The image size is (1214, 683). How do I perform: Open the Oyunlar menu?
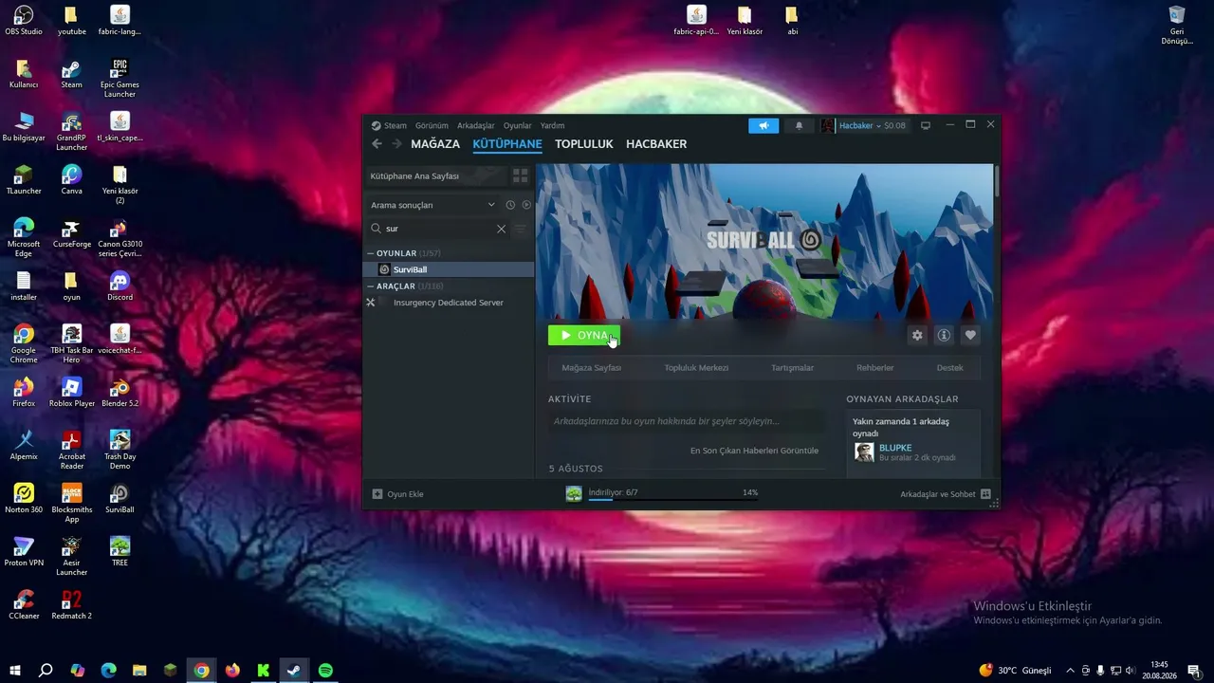point(518,125)
